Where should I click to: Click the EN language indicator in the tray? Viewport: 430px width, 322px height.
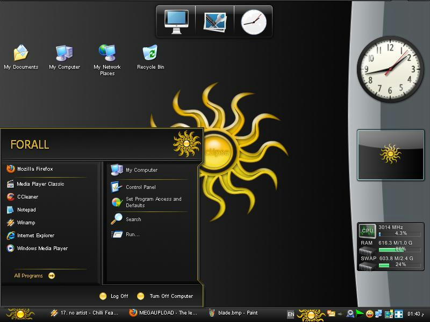291,314
